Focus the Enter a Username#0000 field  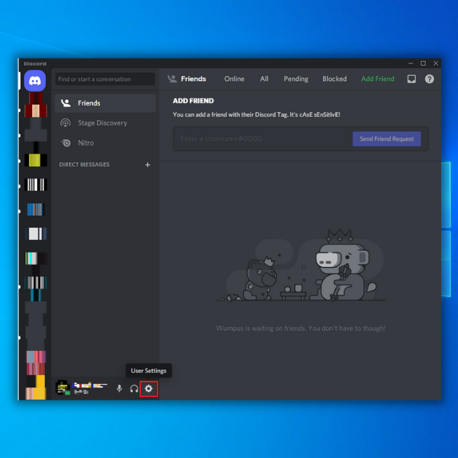(x=263, y=139)
